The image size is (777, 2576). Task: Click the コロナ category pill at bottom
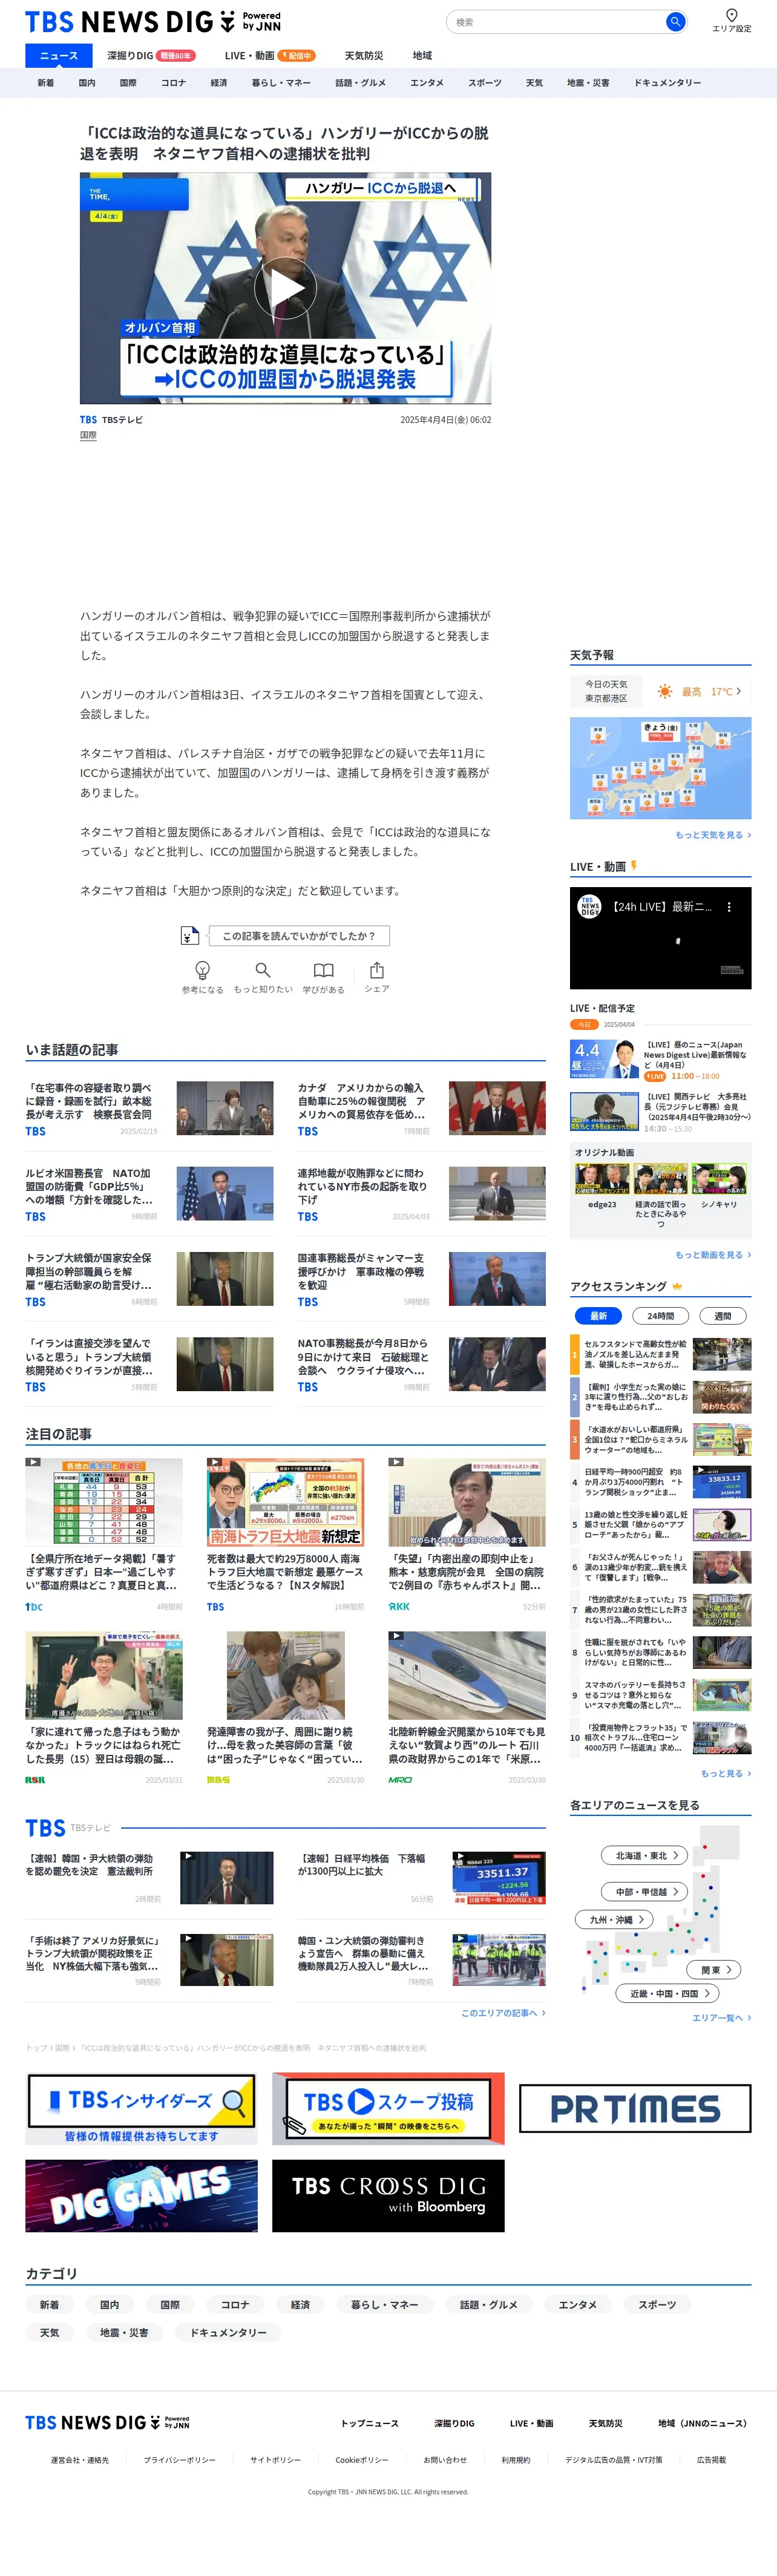click(235, 2304)
